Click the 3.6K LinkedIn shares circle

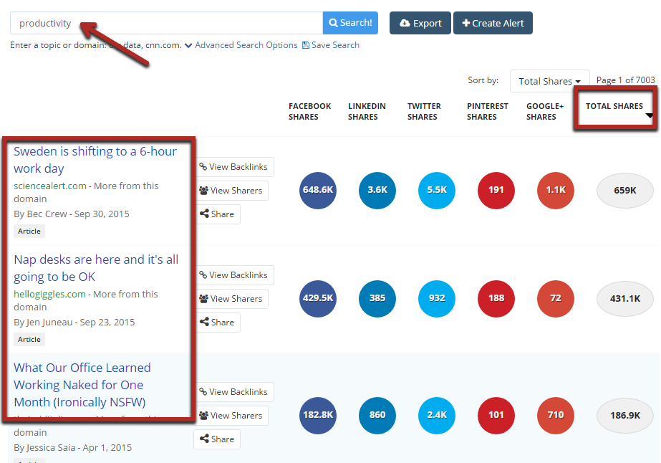(377, 191)
